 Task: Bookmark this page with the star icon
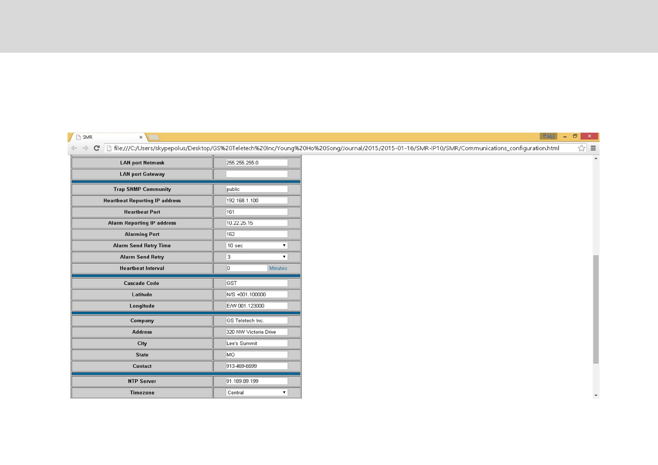click(581, 148)
